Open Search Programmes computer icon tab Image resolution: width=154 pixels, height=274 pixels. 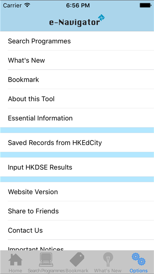pyautogui.click(x=46, y=260)
